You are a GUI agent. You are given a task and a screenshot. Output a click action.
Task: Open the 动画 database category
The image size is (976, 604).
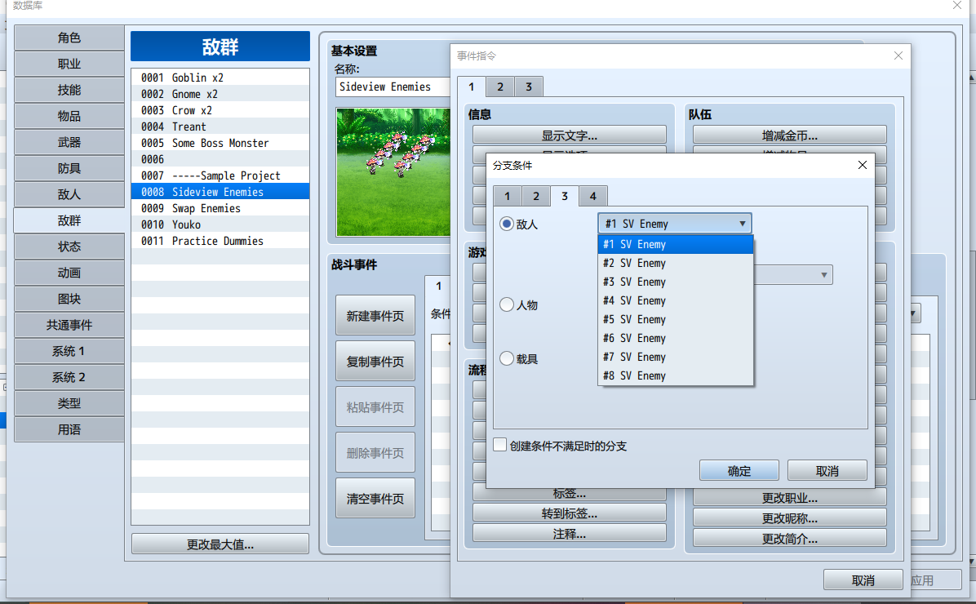click(69, 273)
